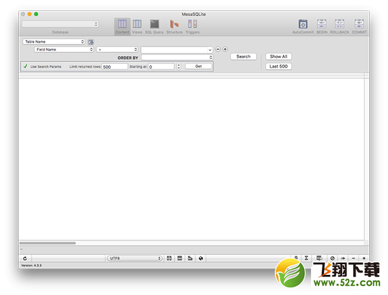Add search criterion with plus button
The image size is (388, 295).
(225, 49)
